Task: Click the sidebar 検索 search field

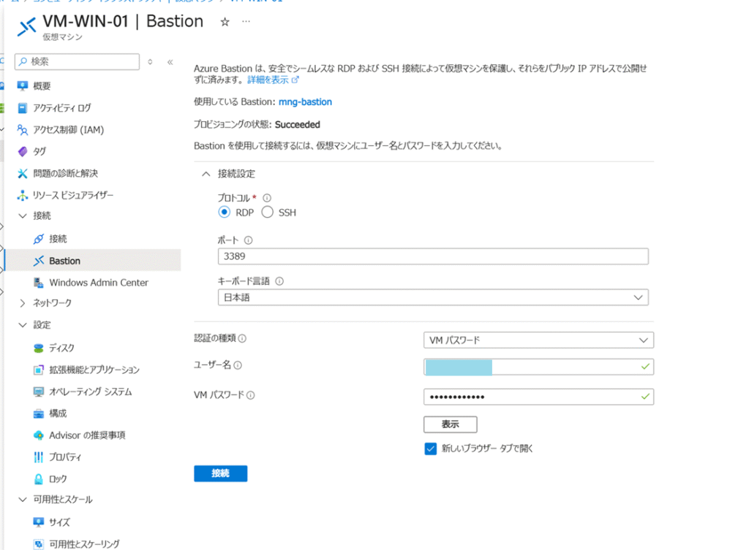Action: pyautogui.click(x=78, y=62)
